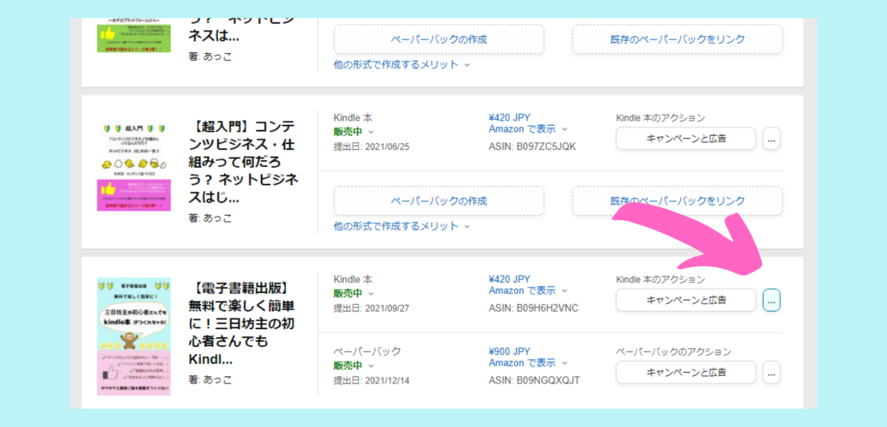Click キャンペーンと広告 for paperback B09NGQXQJT
The height and width of the screenshot is (427, 887).
click(x=686, y=372)
